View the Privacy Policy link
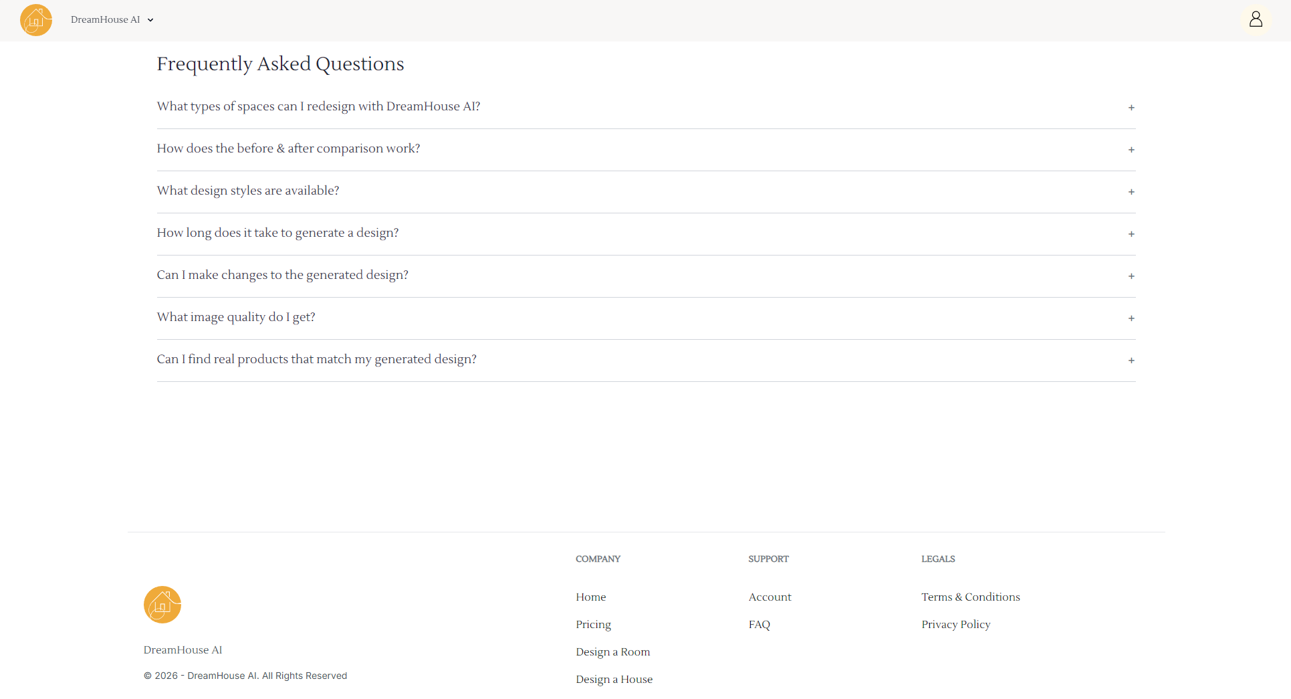This screenshot has height=699, width=1291. [x=955, y=624]
